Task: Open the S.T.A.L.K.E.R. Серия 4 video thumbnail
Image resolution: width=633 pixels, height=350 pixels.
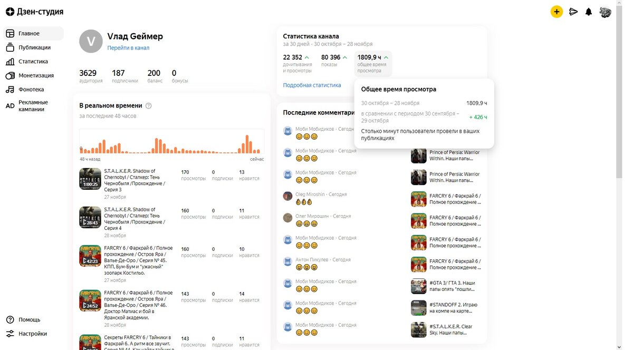Action: click(90, 217)
